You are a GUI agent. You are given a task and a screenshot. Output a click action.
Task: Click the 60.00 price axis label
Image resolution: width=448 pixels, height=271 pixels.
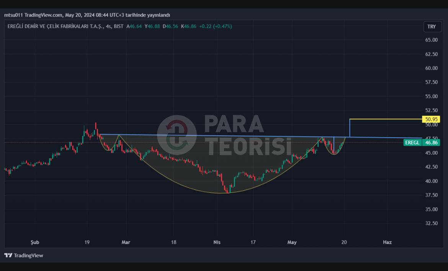(x=431, y=68)
